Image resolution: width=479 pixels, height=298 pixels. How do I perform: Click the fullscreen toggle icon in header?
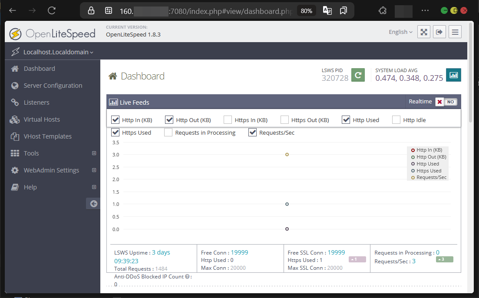423,32
